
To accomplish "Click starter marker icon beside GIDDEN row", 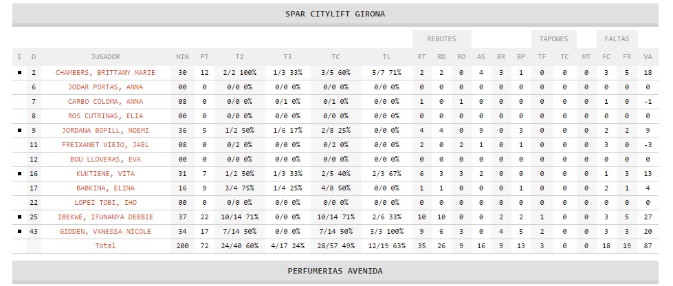I will click(x=19, y=232).
